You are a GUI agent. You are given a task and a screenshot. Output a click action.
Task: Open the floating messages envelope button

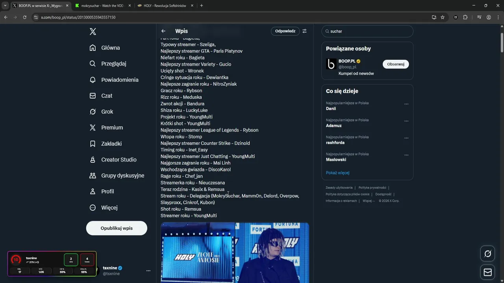487,272
